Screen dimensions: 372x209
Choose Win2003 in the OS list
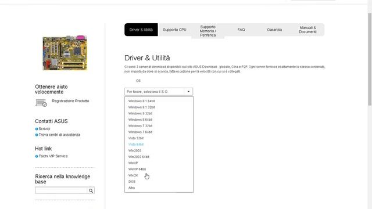coord(135,150)
